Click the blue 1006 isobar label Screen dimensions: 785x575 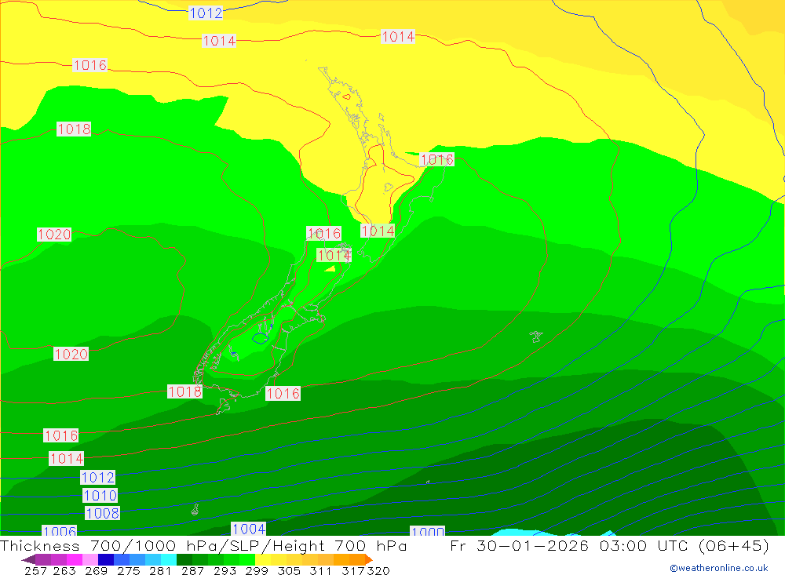(60, 531)
